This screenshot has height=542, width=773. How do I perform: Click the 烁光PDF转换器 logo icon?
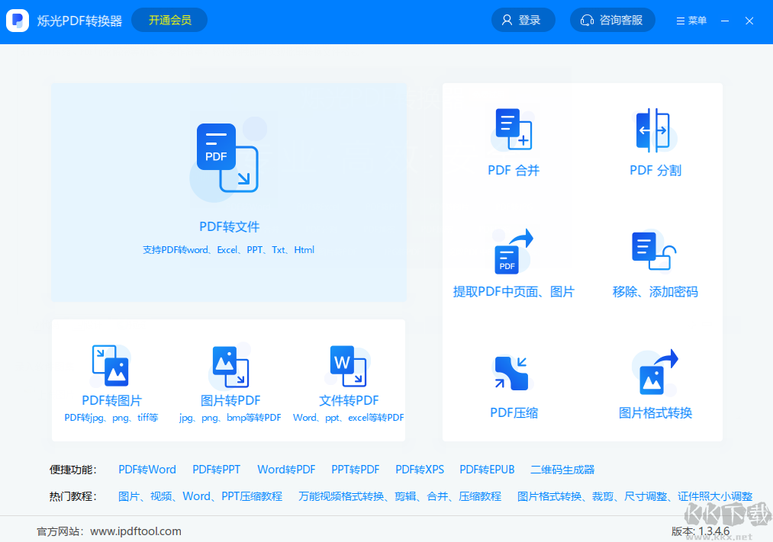pyautogui.click(x=17, y=21)
